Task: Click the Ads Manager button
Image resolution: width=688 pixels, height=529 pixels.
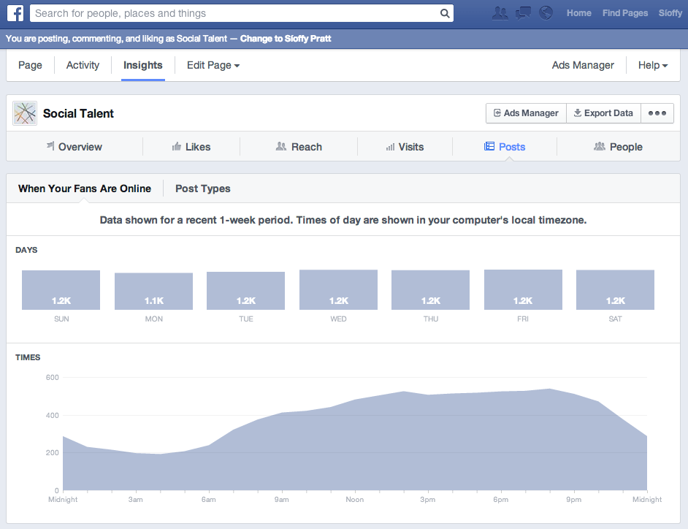Action: 526,113
